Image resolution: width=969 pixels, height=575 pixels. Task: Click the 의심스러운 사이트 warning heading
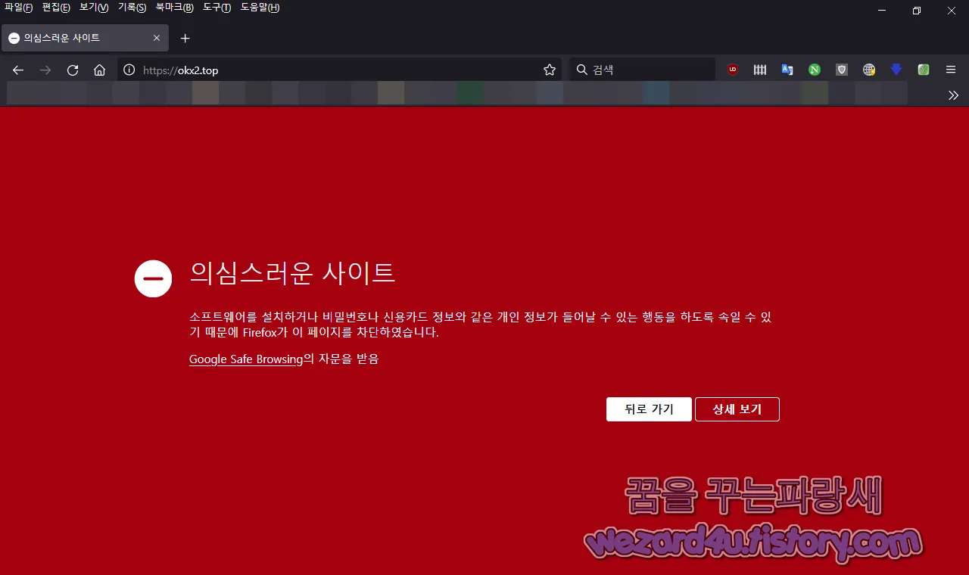coord(292,272)
